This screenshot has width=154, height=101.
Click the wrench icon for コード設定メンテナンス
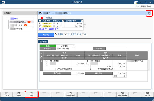[x=65, y=34]
